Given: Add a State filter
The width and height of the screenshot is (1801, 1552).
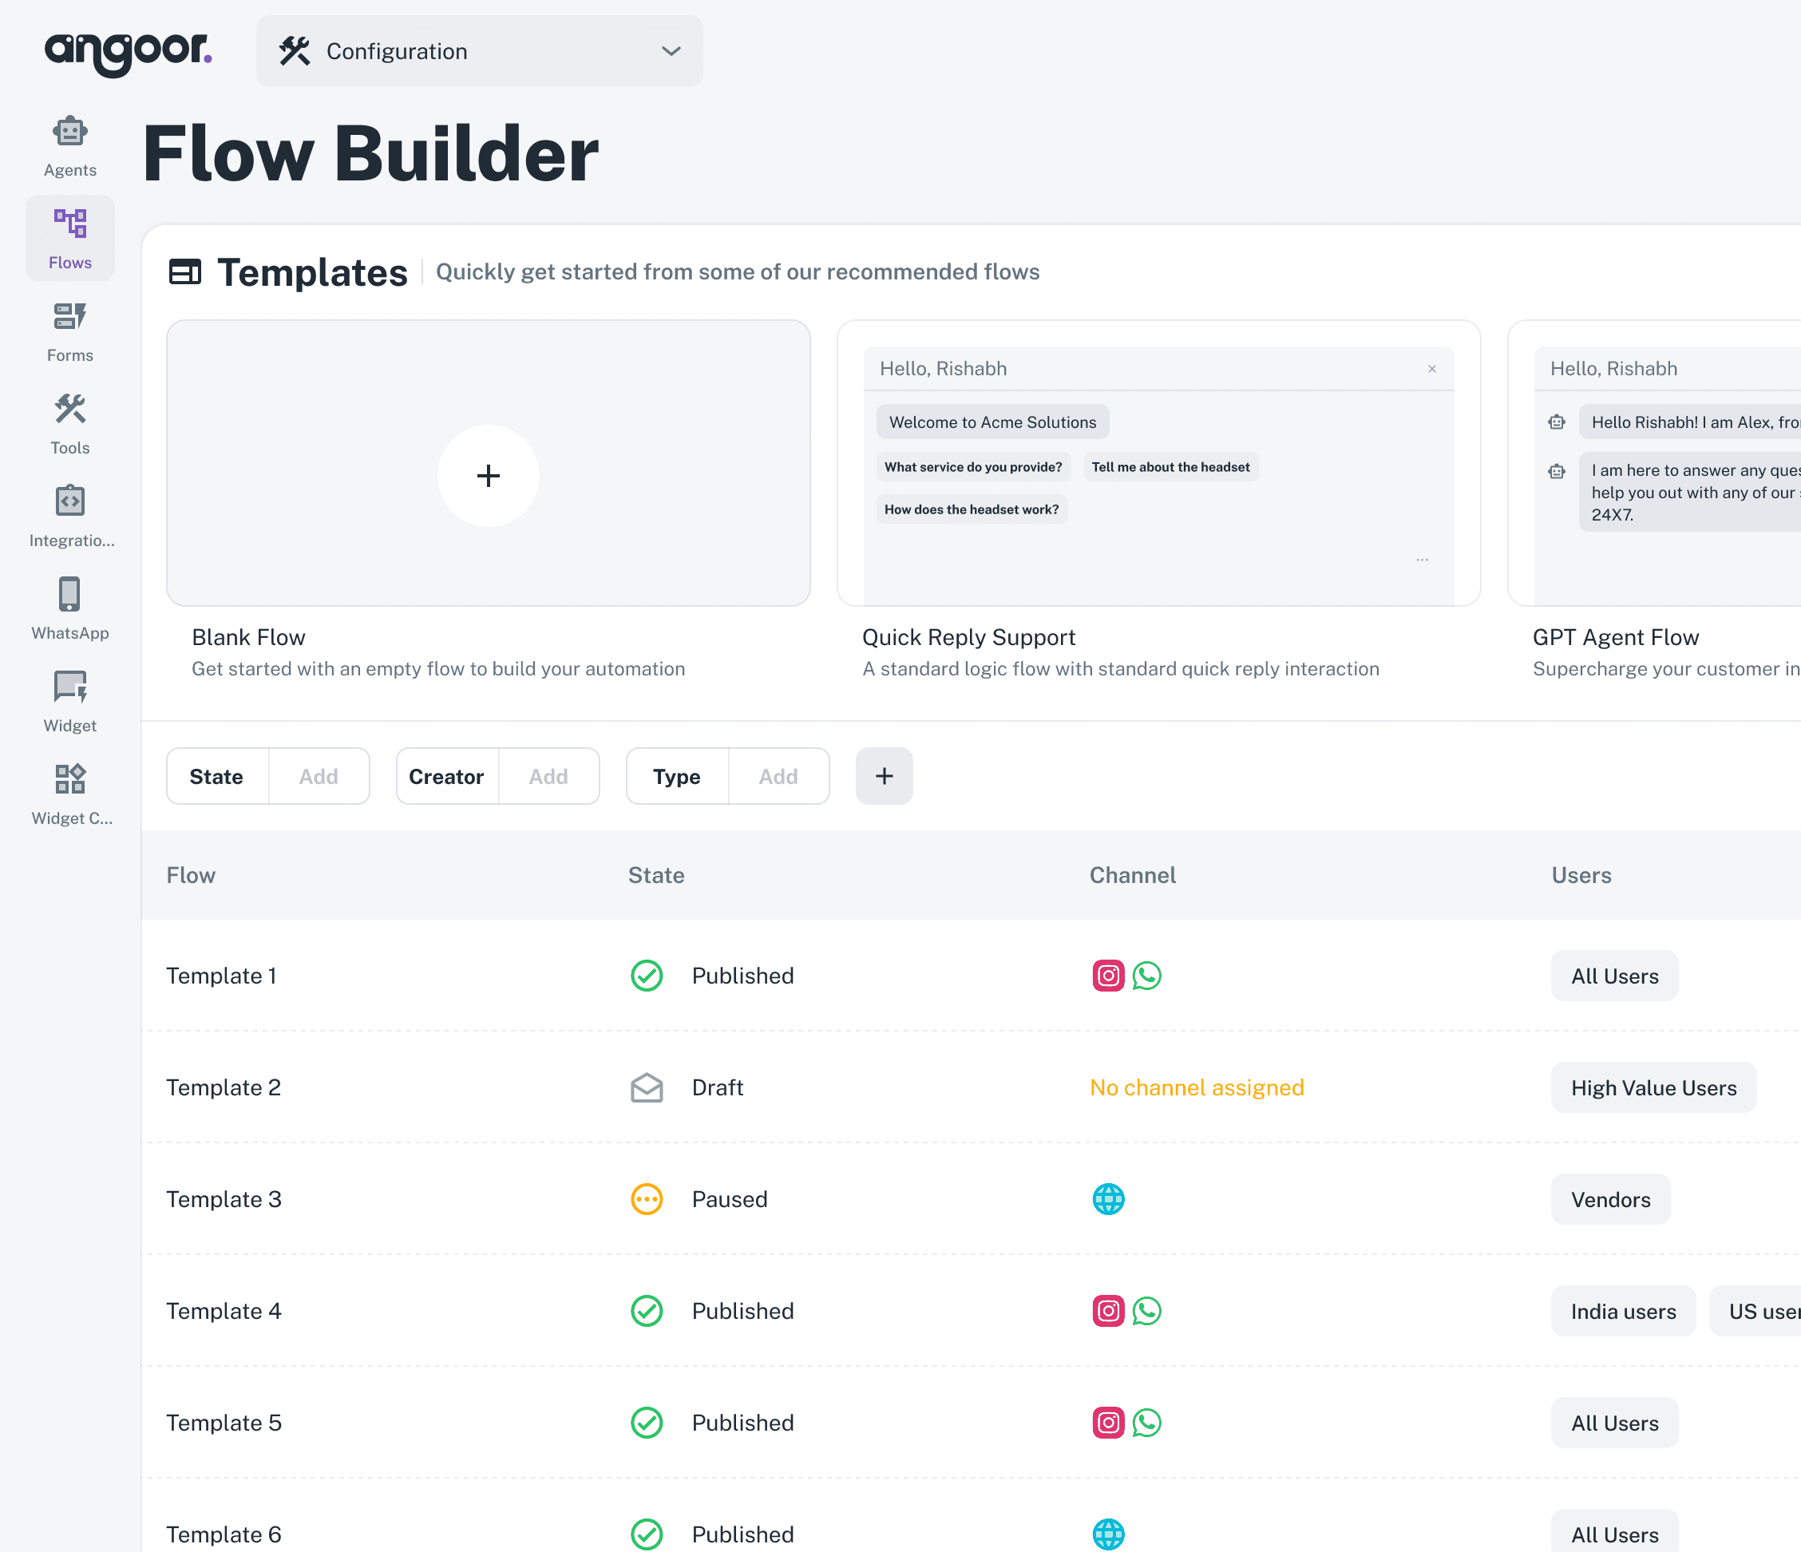Looking at the screenshot, I should coord(319,777).
